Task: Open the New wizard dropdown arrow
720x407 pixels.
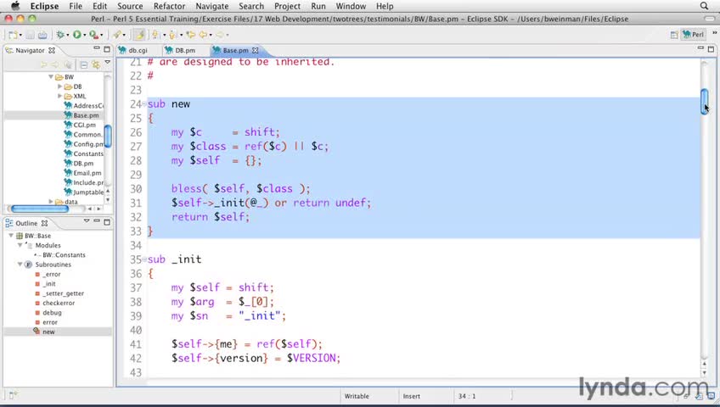Action: coord(20,36)
